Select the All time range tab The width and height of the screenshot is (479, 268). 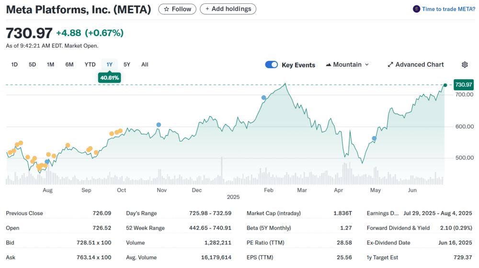point(145,65)
